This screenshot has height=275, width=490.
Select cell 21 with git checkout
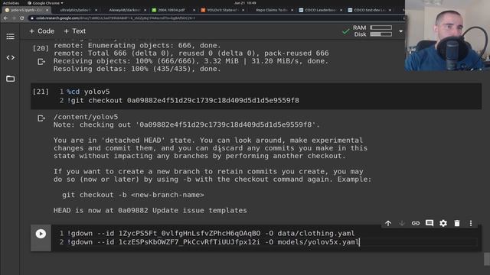click(x=256, y=96)
